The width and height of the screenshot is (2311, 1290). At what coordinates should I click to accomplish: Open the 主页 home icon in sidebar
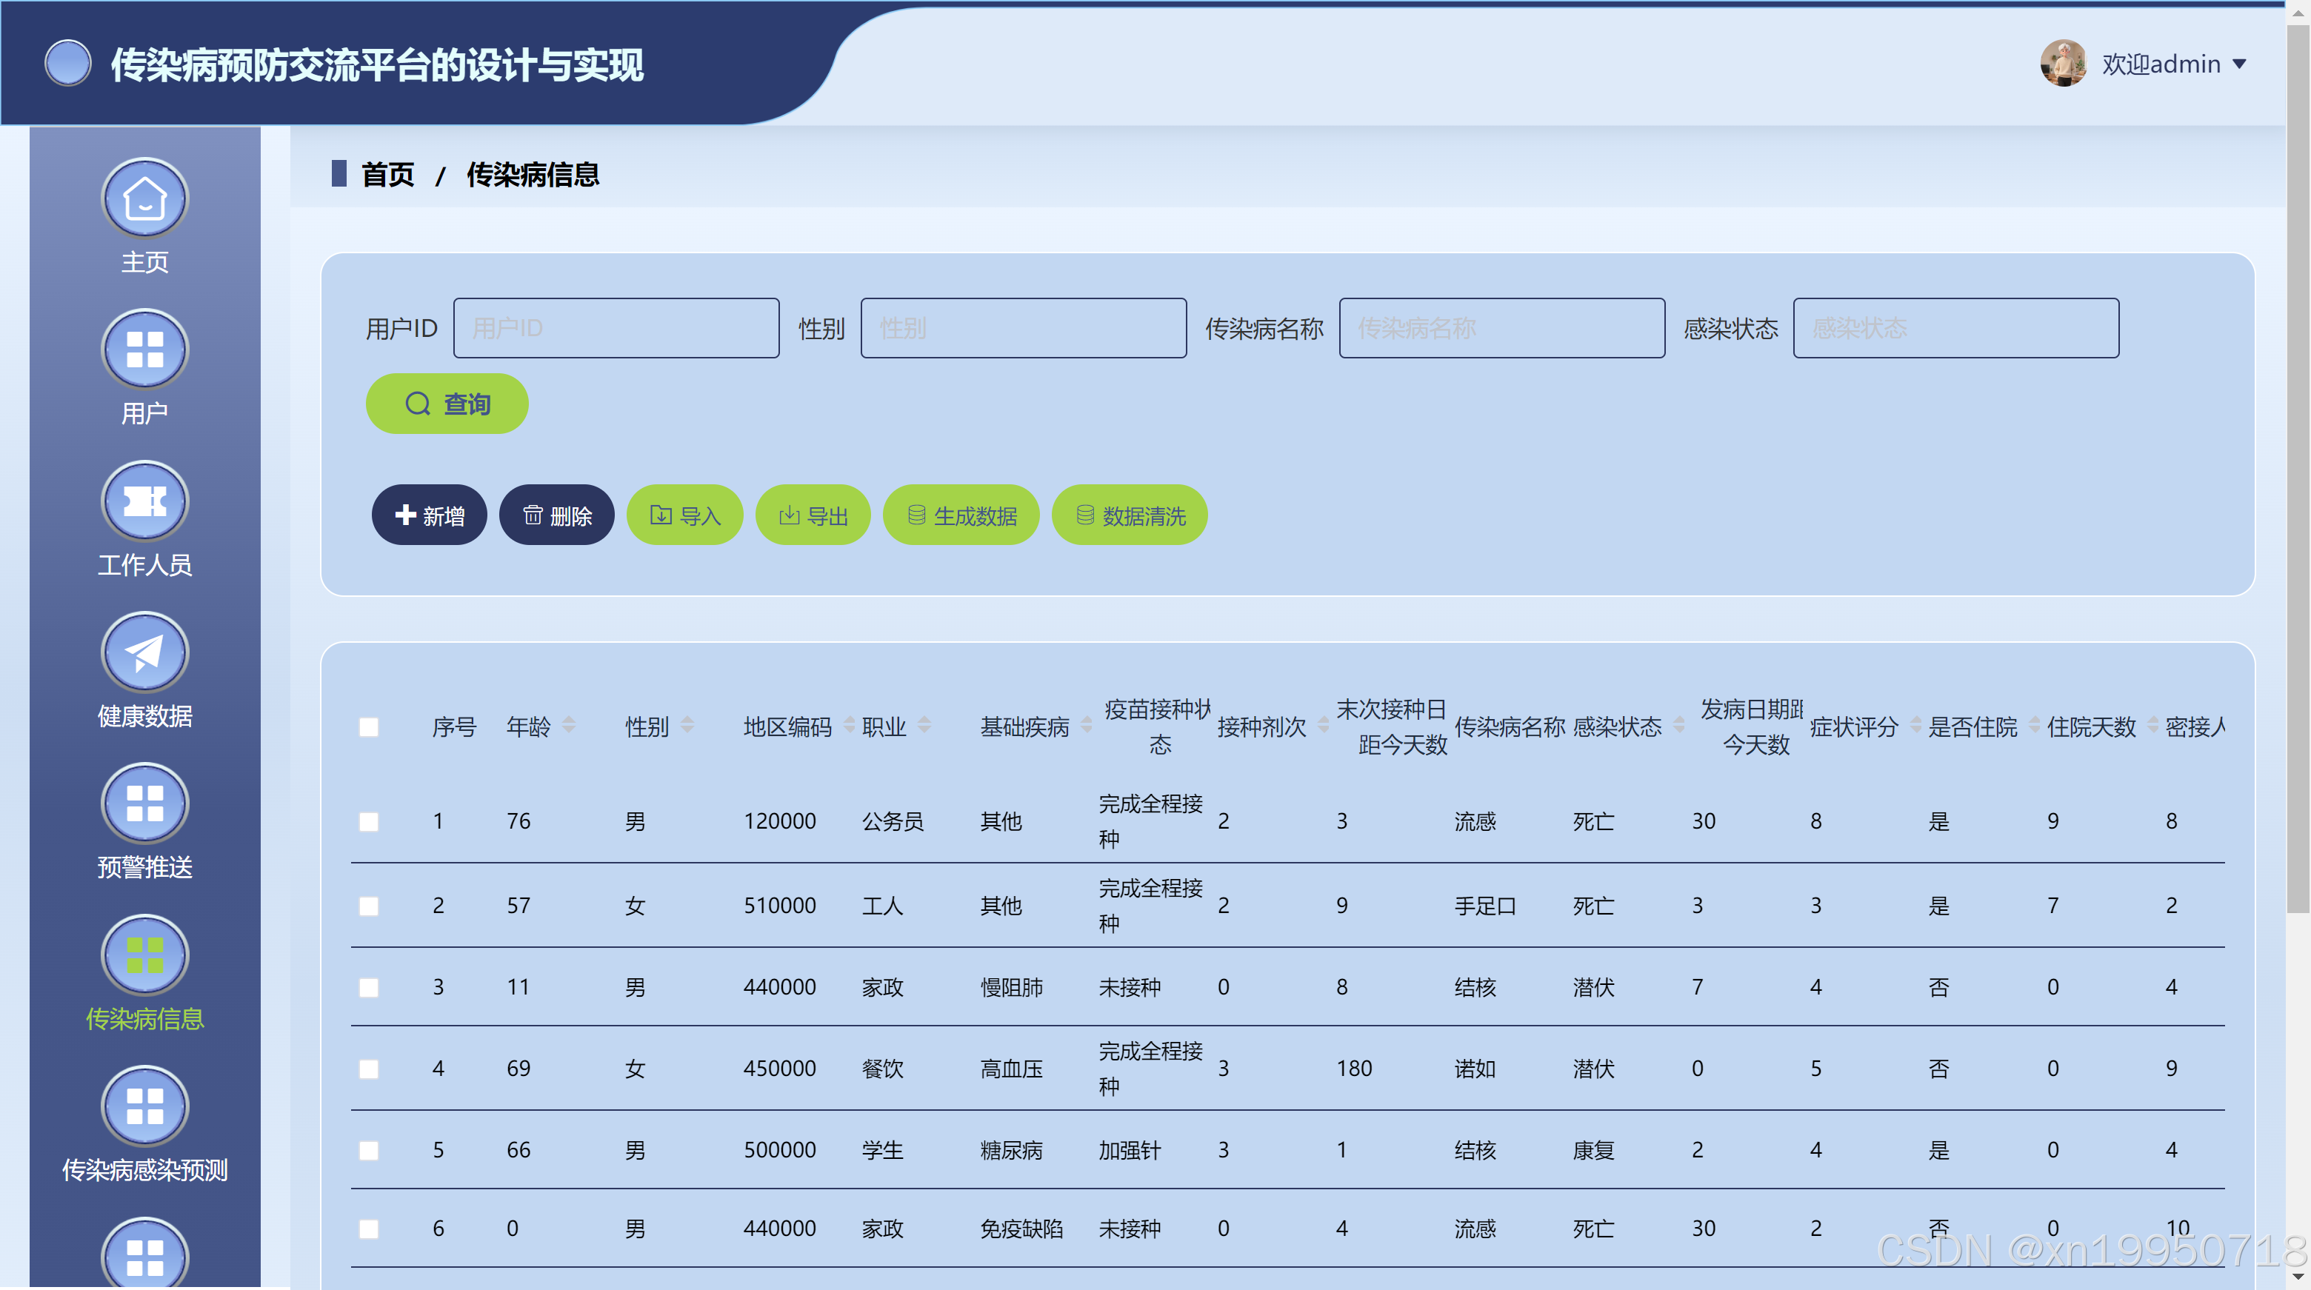[x=144, y=198]
